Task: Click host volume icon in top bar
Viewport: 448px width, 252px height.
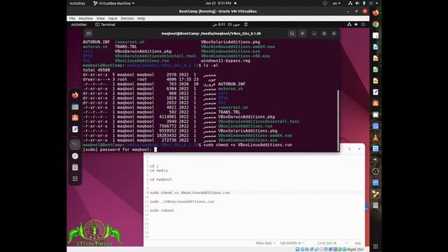Action: (x=357, y=3)
